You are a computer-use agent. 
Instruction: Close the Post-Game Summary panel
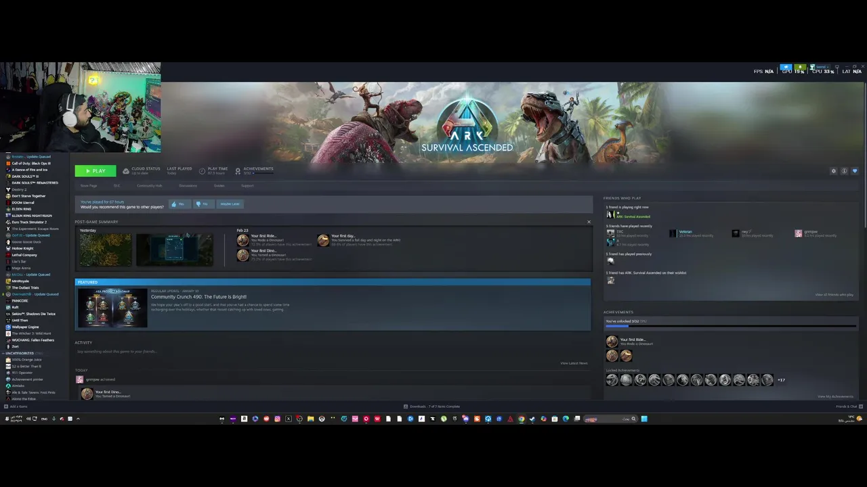tap(589, 222)
